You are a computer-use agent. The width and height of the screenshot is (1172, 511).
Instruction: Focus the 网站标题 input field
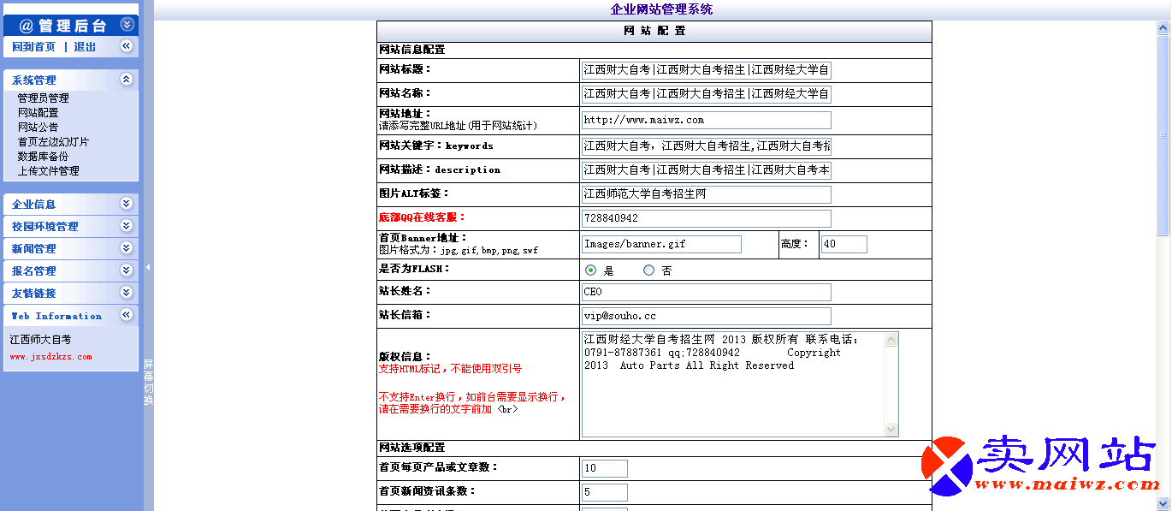706,70
